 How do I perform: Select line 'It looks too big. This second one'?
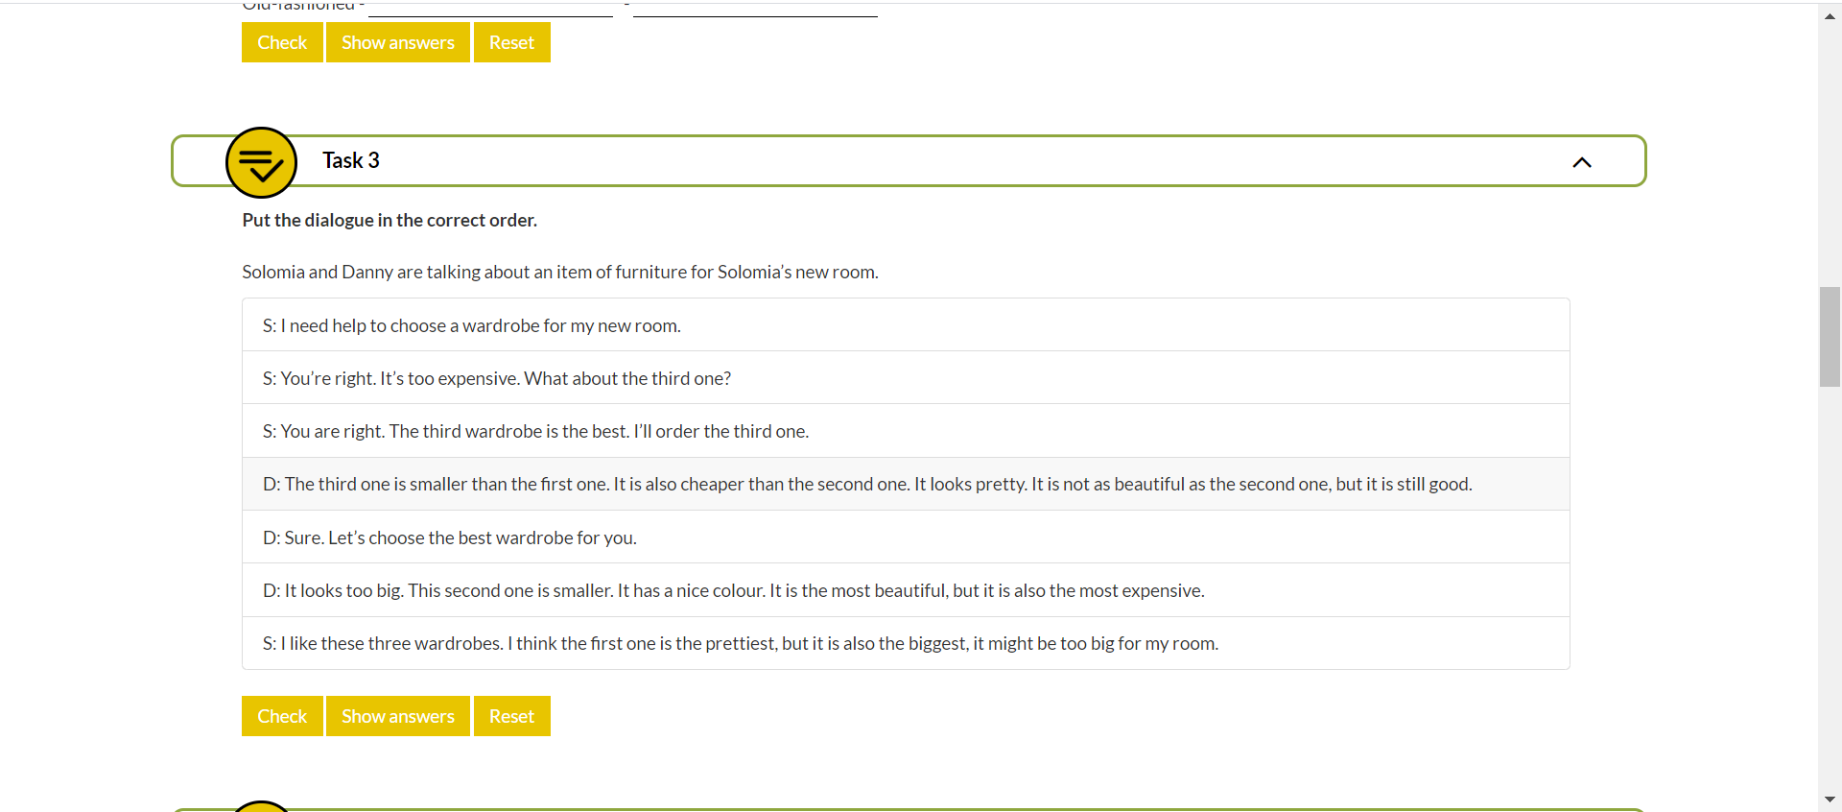click(x=906, y=590)
